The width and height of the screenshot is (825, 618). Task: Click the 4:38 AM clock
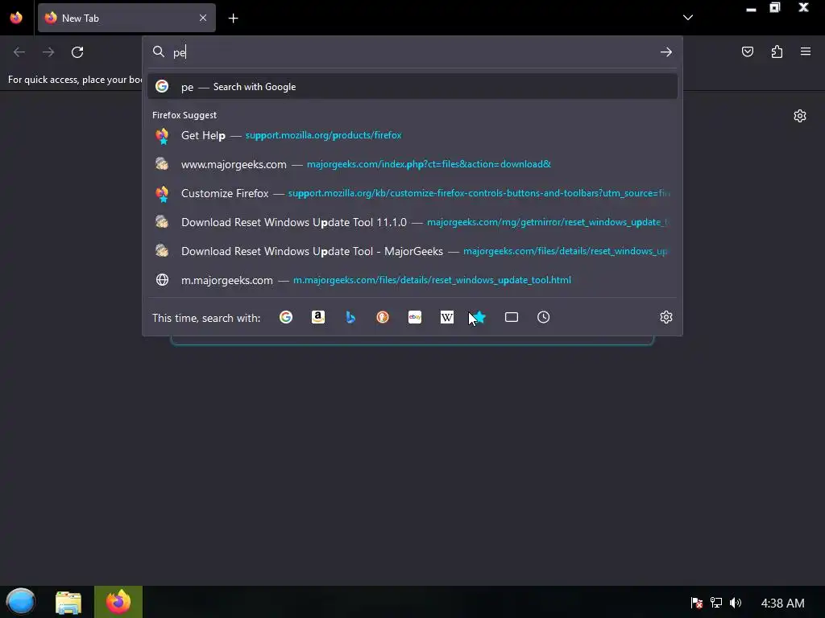point(783,604)
